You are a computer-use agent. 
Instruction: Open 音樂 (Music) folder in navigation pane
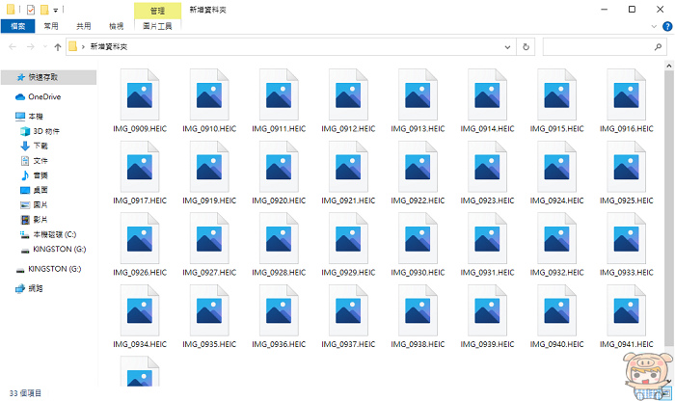[x=40, y=175]
